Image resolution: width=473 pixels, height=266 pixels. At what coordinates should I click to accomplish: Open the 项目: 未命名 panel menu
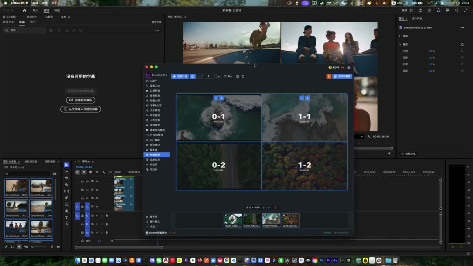(19, 161)
